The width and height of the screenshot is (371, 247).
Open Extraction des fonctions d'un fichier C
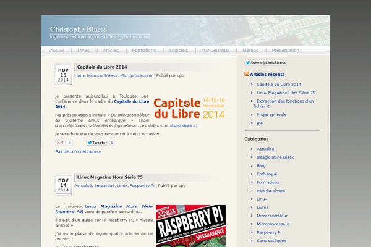284,104
